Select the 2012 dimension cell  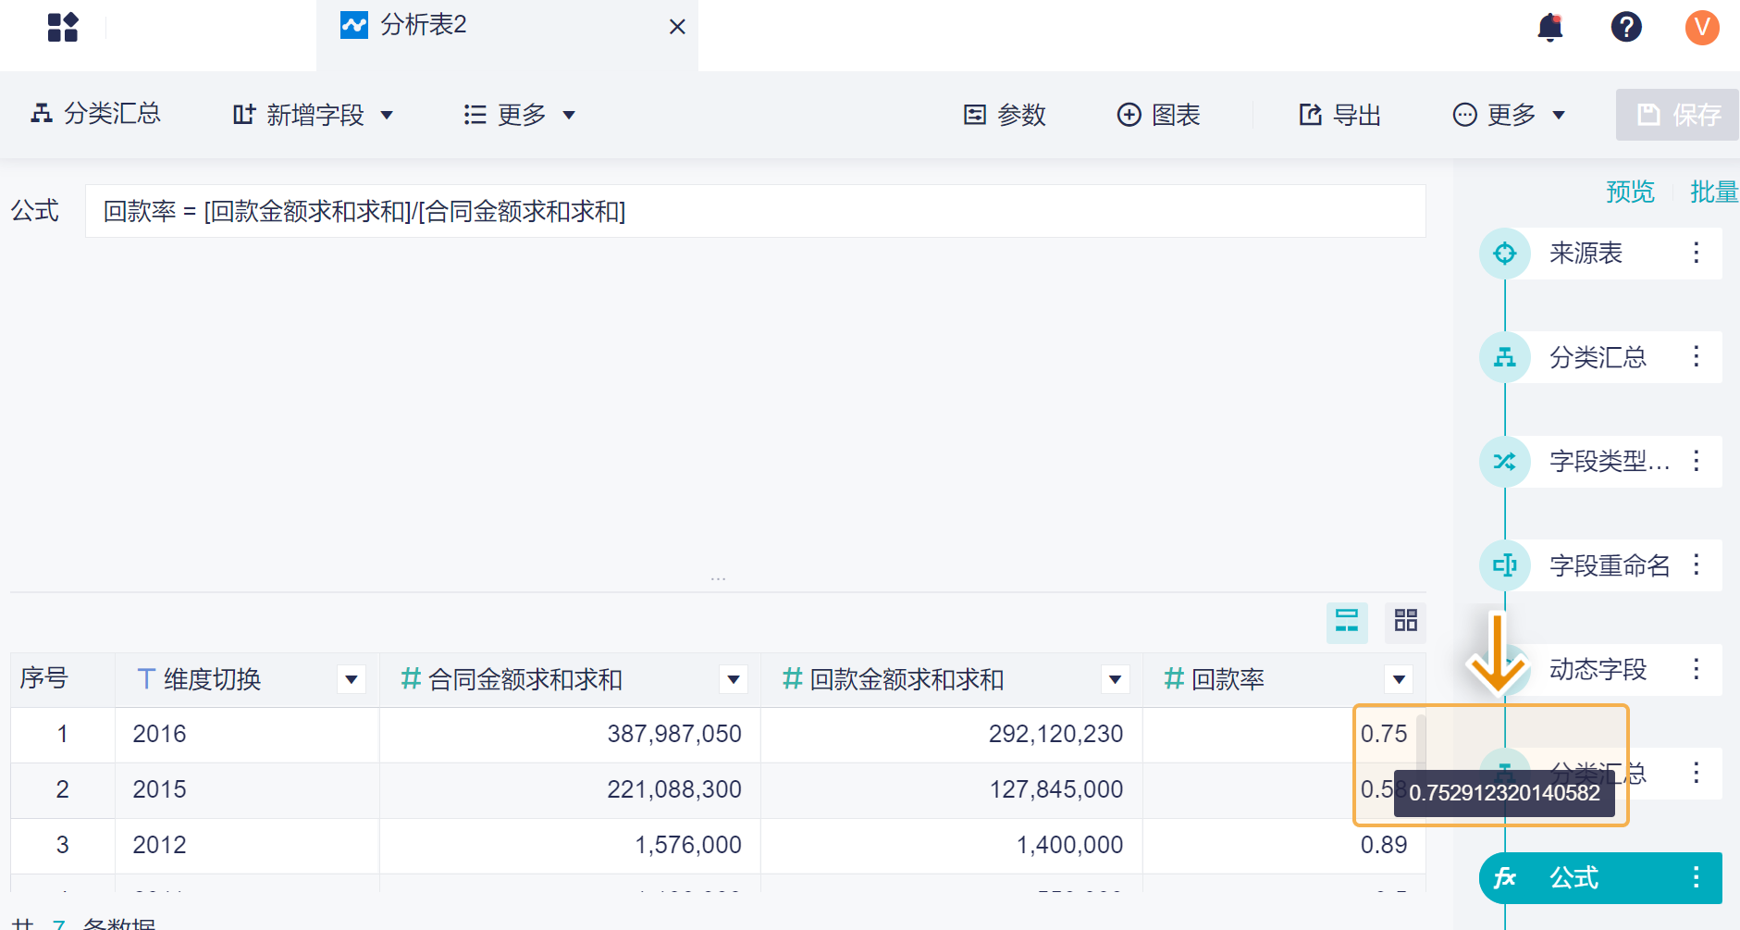tap(247, 846)
